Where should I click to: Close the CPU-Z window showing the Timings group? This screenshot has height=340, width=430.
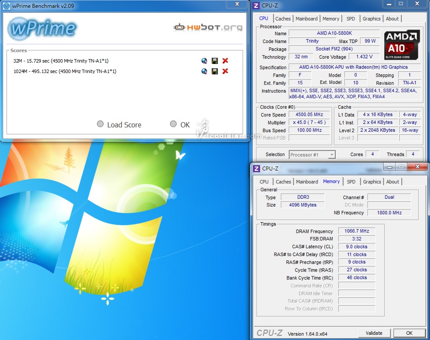[417, 167]
